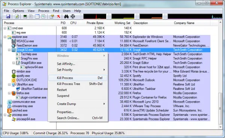Sort by the Working Set column header
The width and height of the screenshot is (225, 138).
point(122,23)
